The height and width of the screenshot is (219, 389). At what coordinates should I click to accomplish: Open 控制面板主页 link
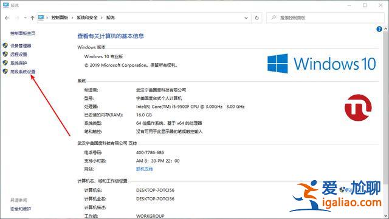(22, 33)
